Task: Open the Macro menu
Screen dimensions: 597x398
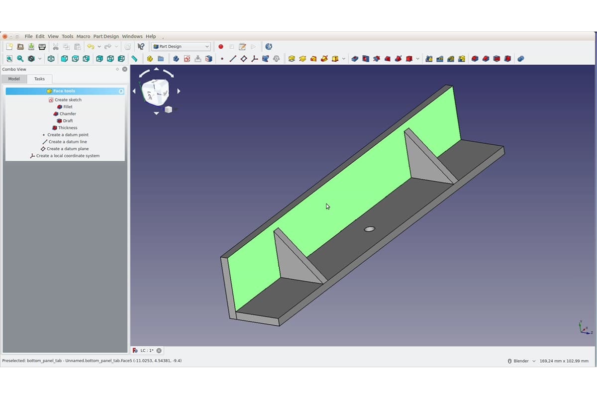Action: tap(83, 36)
